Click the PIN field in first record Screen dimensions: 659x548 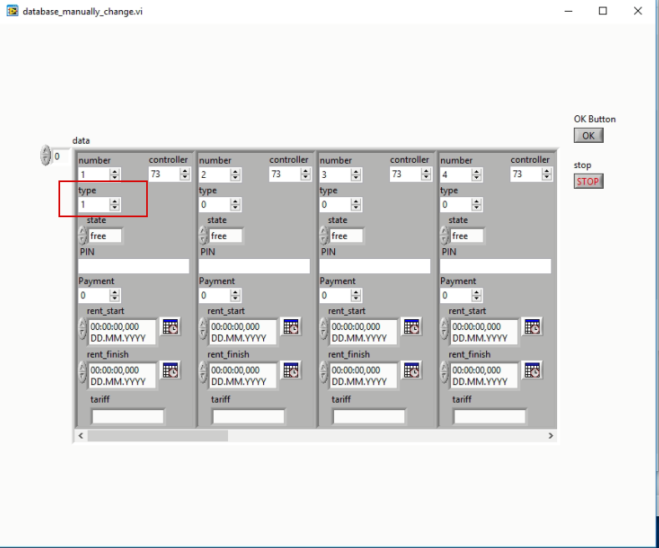tap(134, 266)
